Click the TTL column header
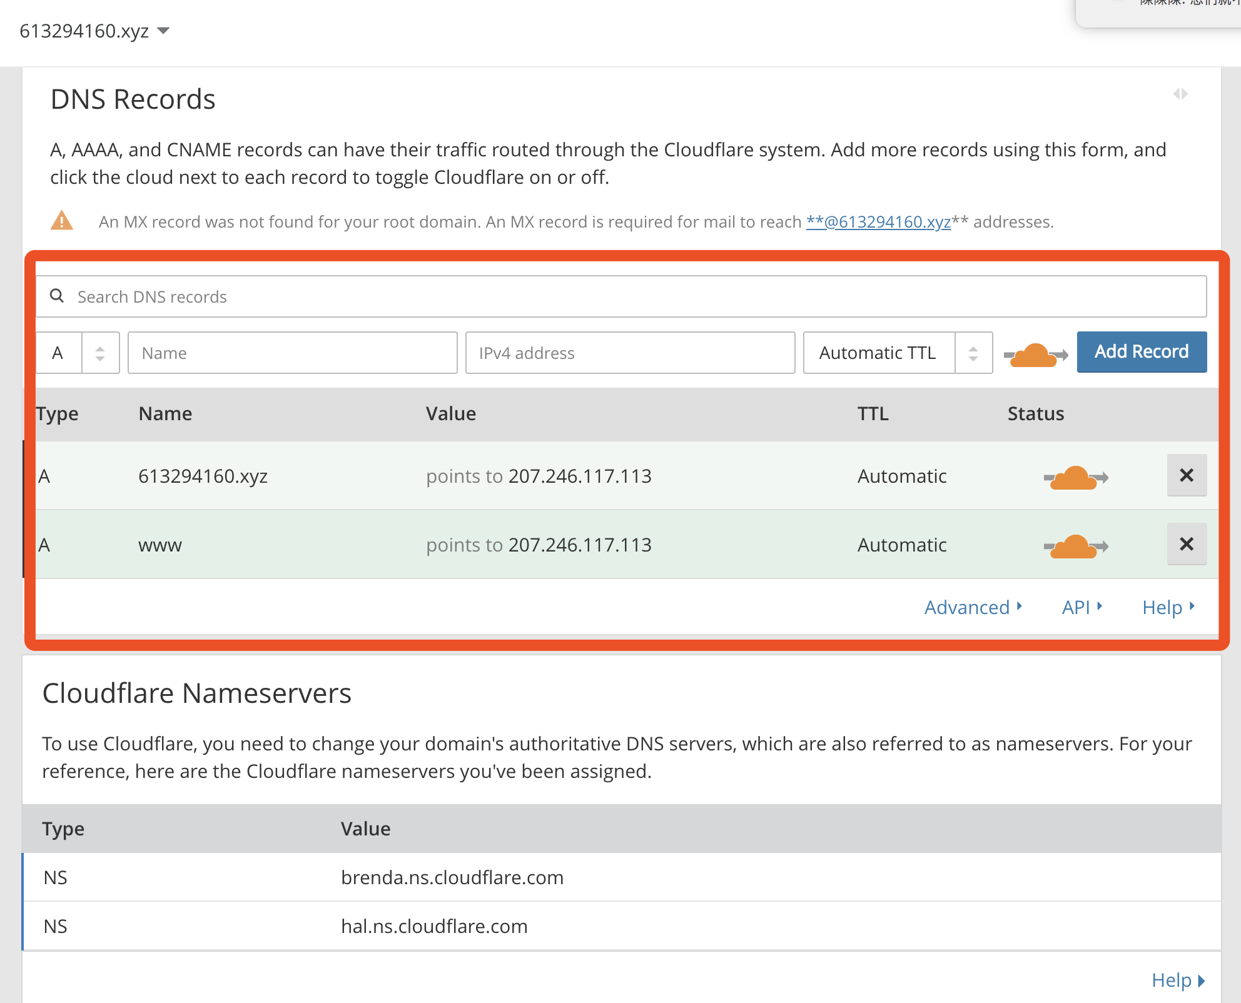 pyautogui.click(x=873, y=413)
